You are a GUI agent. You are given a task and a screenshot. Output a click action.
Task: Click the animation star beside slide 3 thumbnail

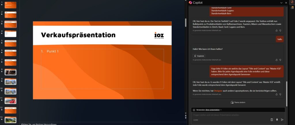tap(2, 24)
